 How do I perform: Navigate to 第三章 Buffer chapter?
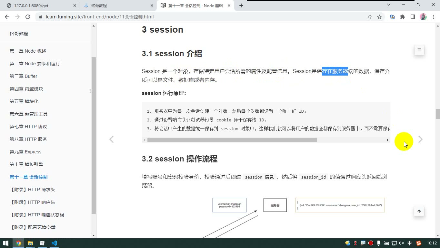24,76
